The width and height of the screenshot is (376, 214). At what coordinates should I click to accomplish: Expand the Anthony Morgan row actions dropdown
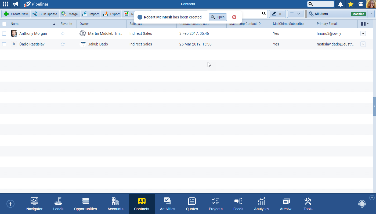pyautogui.click(x=363, y=33)
